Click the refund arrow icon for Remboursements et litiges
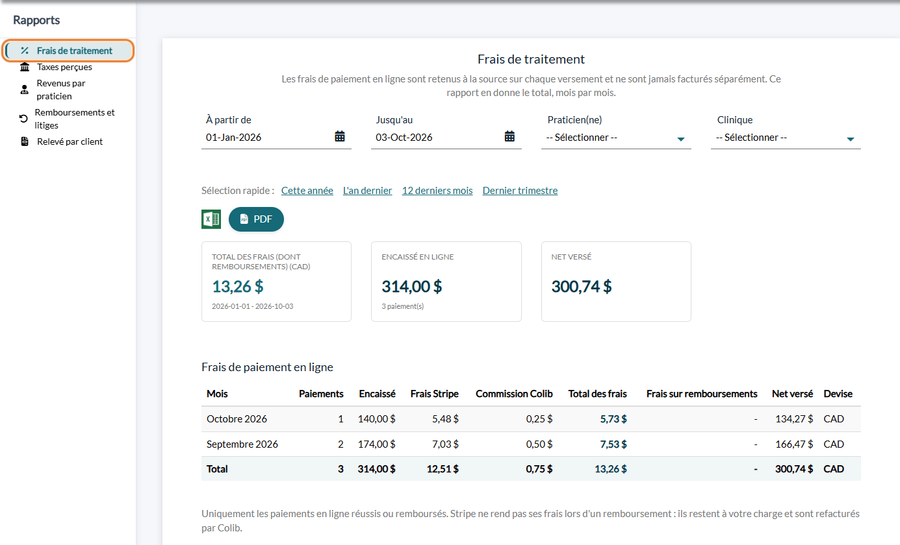 coord(24,119)
